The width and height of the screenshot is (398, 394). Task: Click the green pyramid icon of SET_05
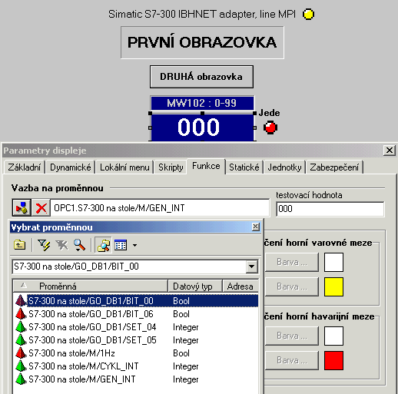21,340
